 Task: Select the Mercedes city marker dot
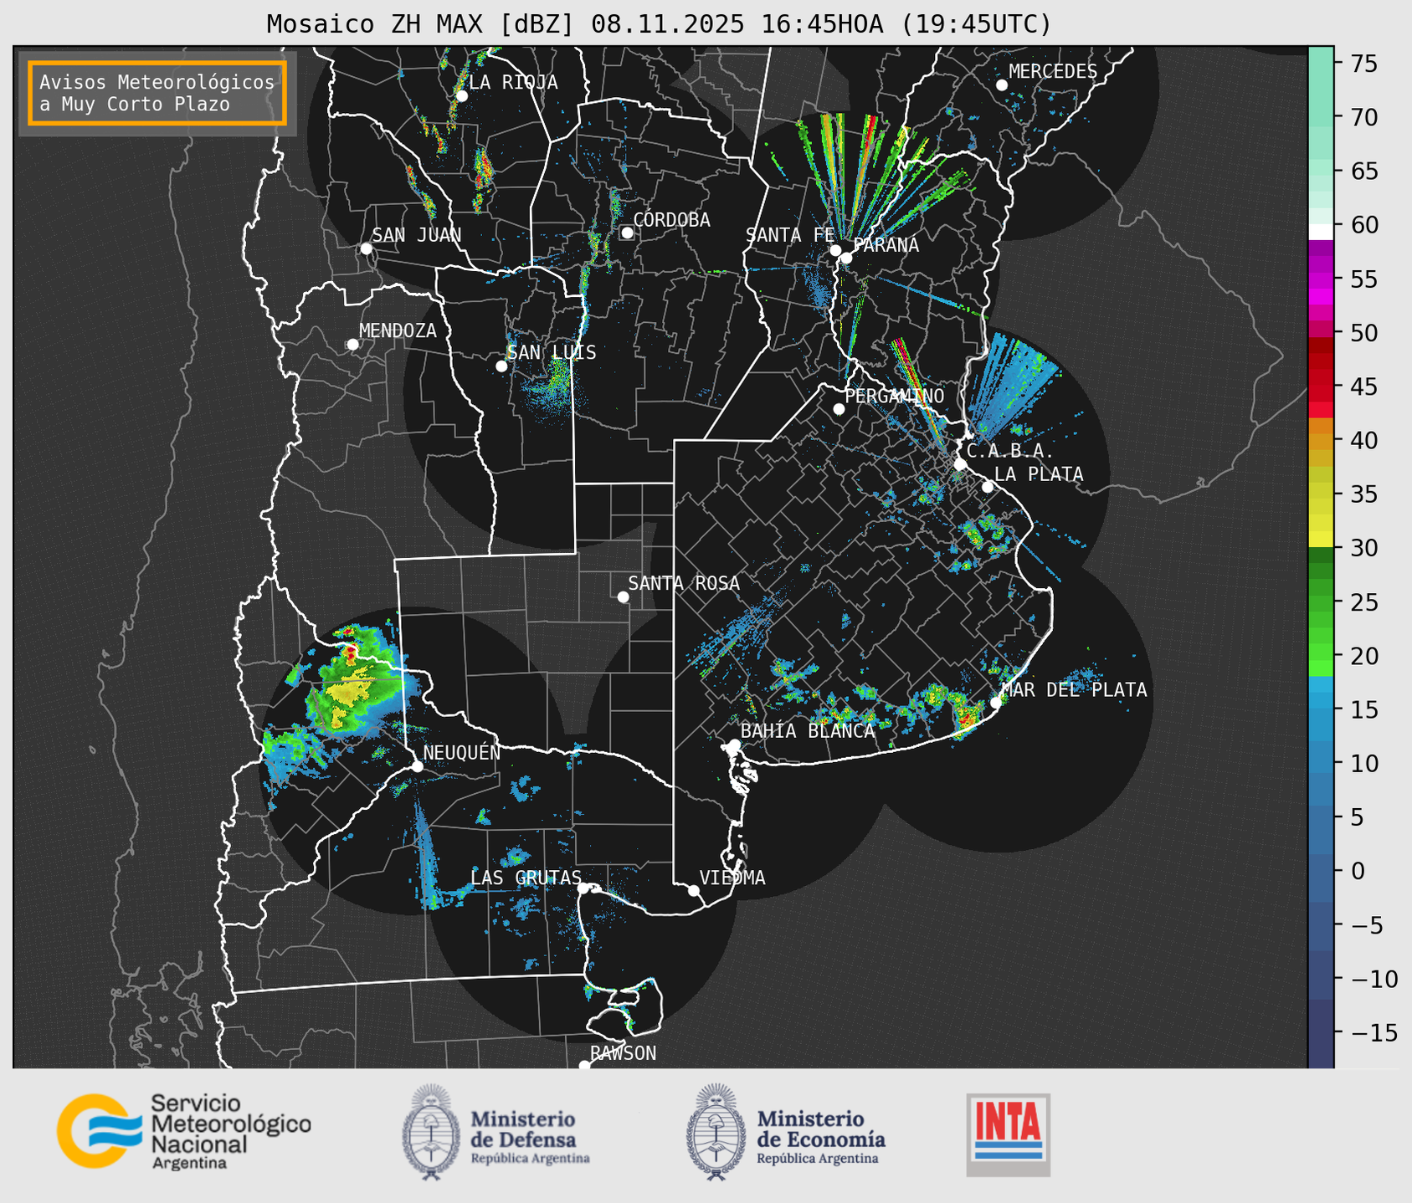pos(1002,85)
